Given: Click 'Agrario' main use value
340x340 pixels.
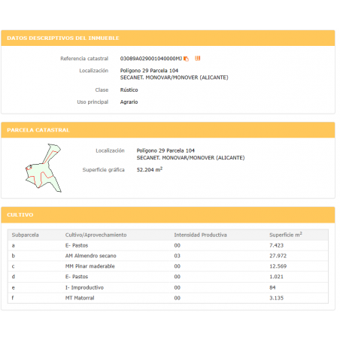Looking at the screenshot, I should point(129,102).
